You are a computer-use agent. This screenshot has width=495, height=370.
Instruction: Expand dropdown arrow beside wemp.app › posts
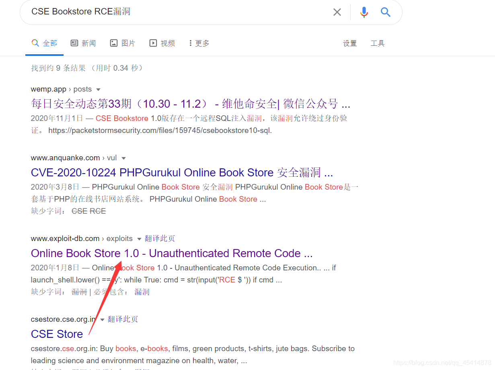click(x=99, y=90)
